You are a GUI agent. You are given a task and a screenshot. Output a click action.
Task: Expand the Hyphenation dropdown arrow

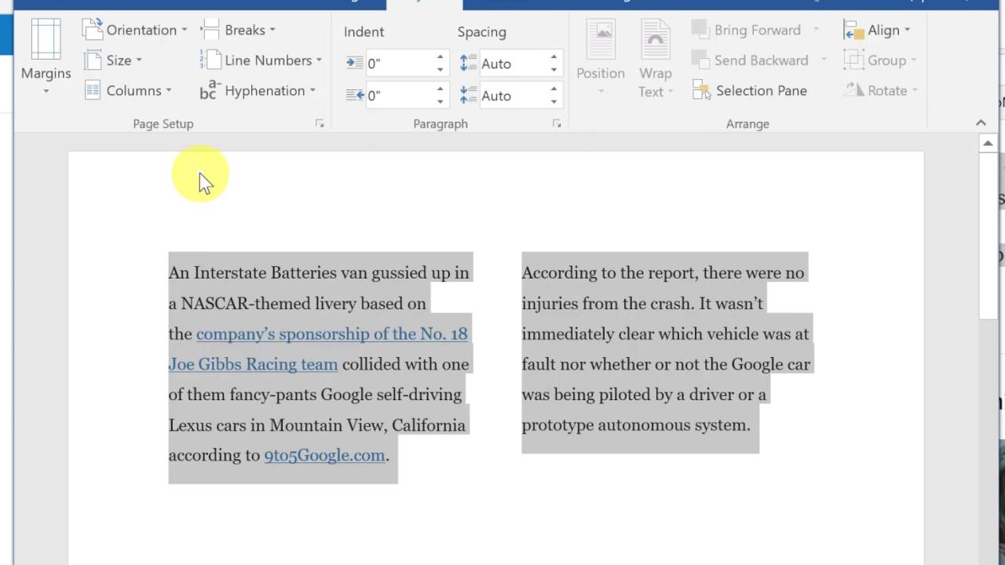tap(312, 91)
